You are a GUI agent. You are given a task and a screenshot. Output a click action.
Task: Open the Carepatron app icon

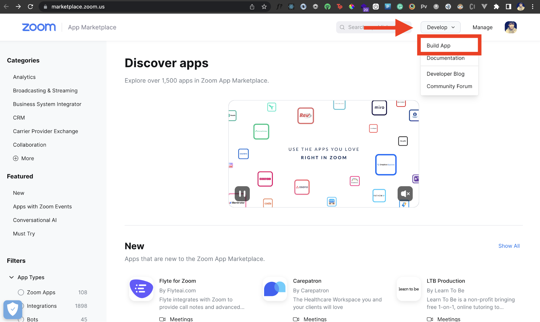click(275, 289)
